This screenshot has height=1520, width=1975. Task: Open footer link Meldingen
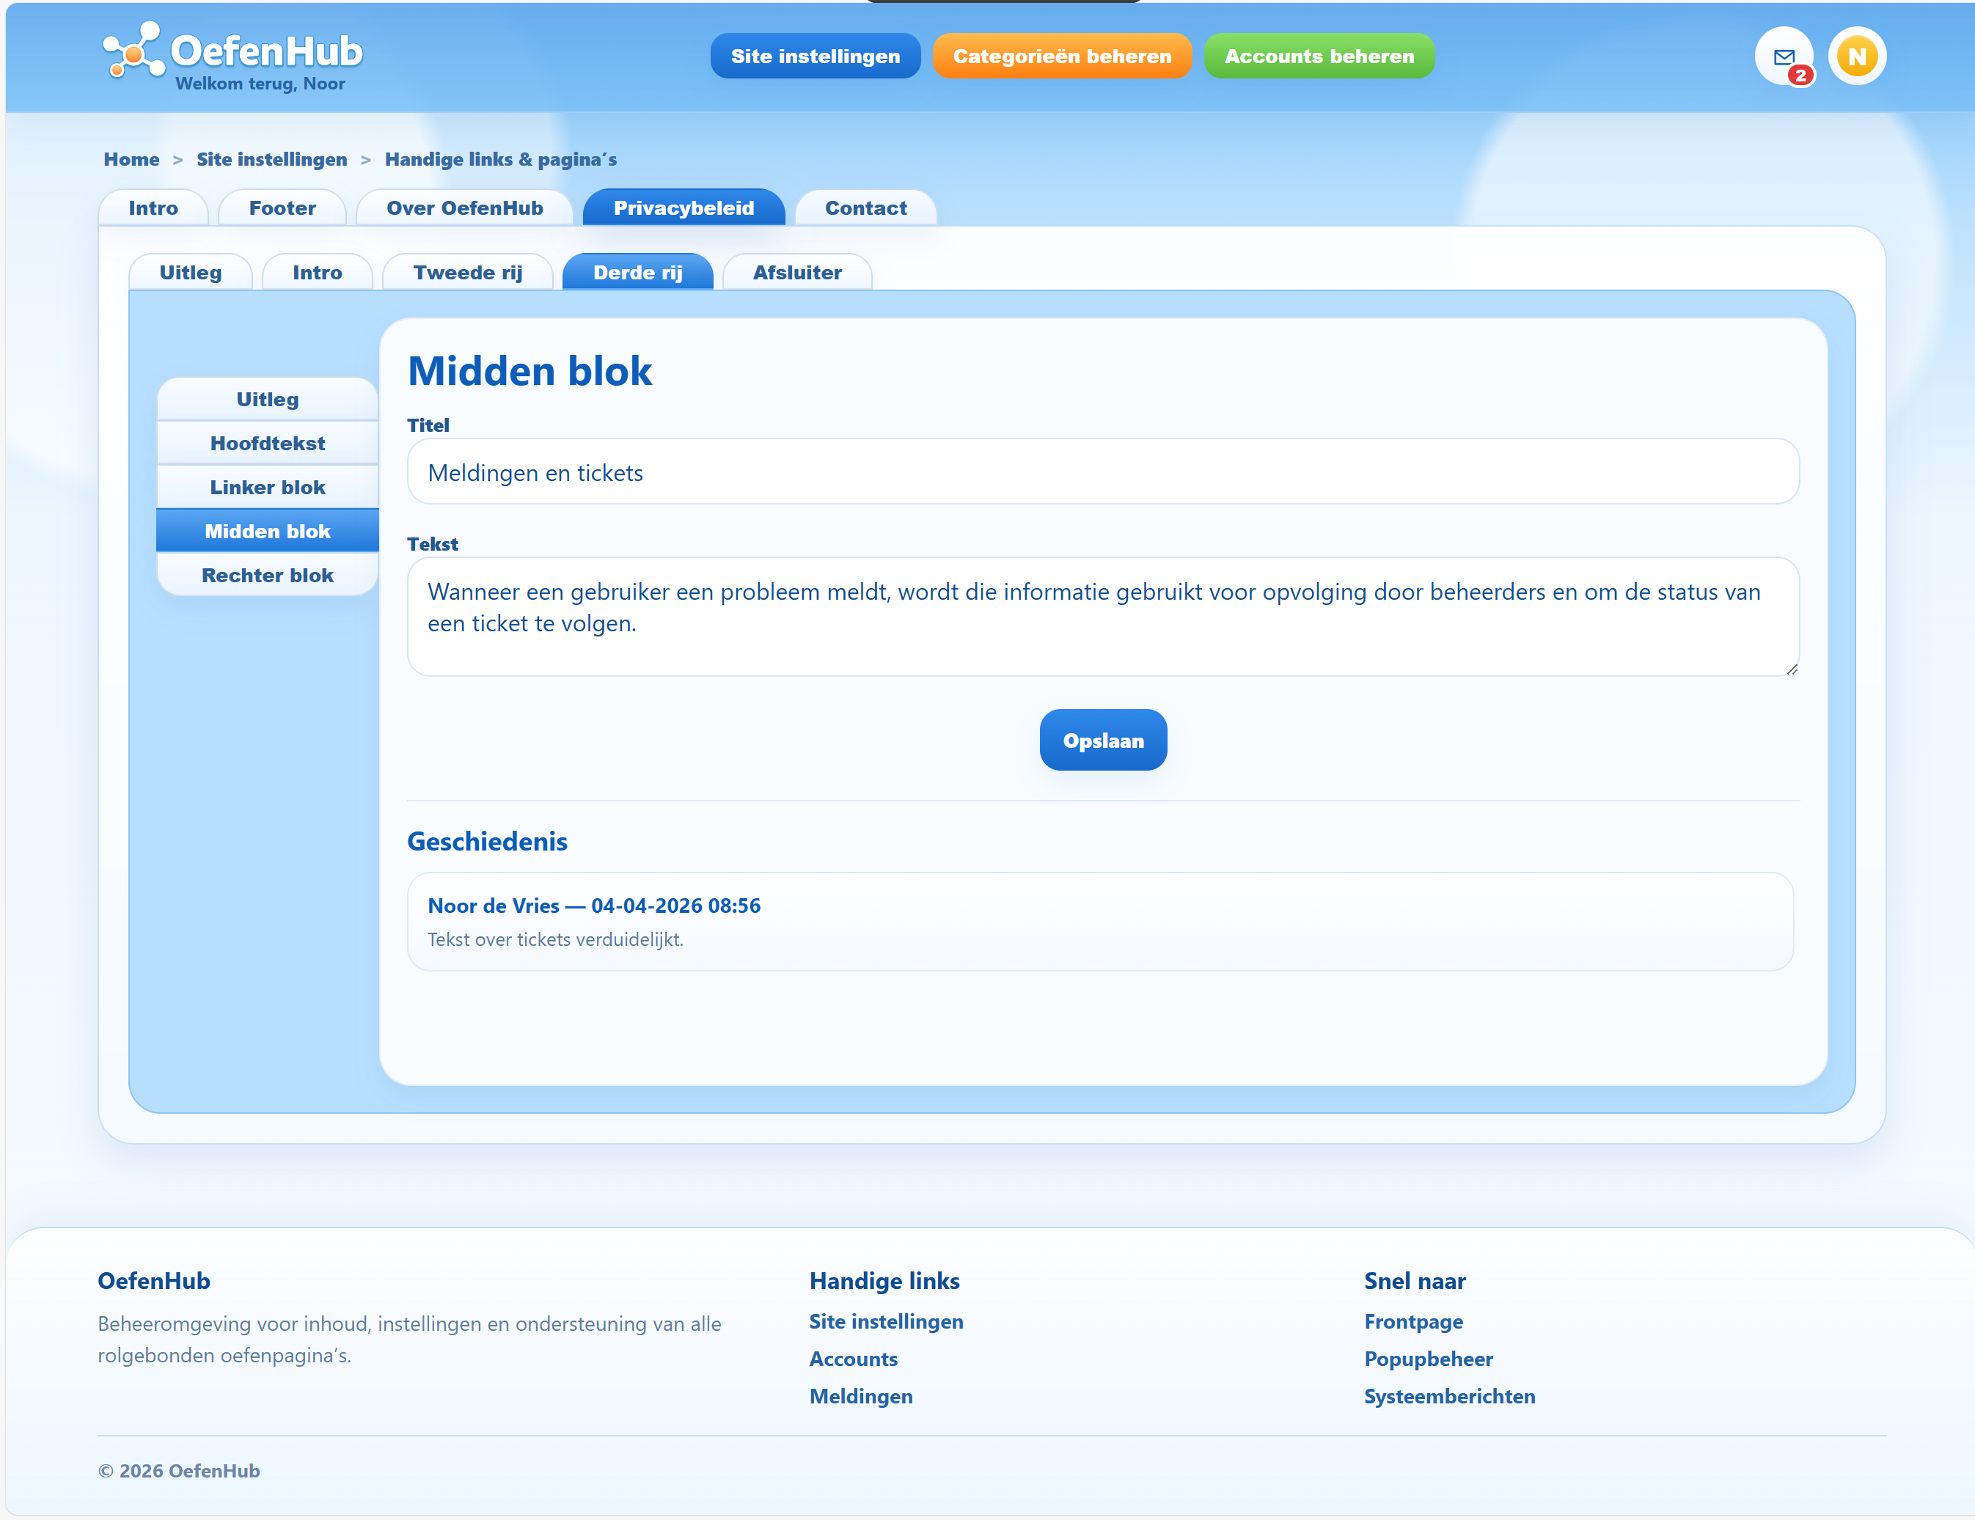(860, 1396)
